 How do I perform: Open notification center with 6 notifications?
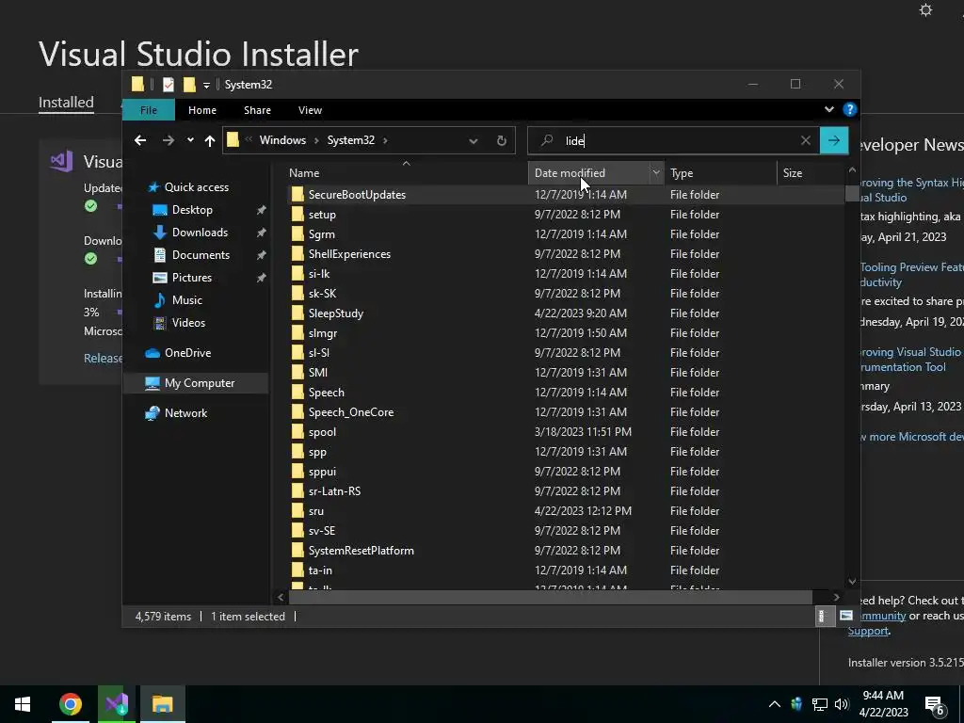(935, 705)
